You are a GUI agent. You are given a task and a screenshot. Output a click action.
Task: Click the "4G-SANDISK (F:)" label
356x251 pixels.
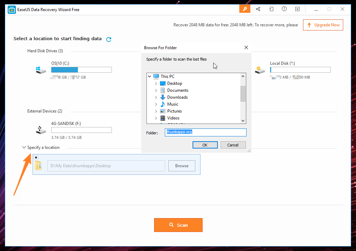point(66,124)
